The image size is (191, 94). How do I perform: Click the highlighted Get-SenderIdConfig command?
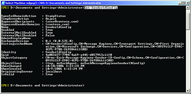101,8
